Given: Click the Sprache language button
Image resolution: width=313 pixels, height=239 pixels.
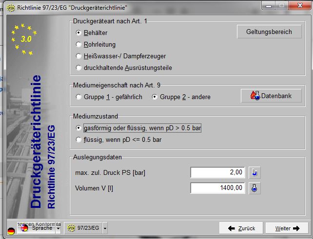Looking at the screenshot, I should (37, 228).
